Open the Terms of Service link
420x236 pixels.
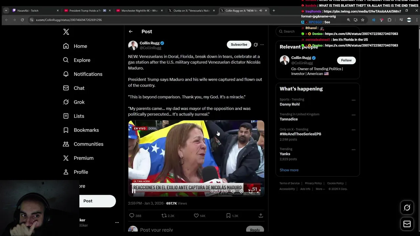[289, 183]
